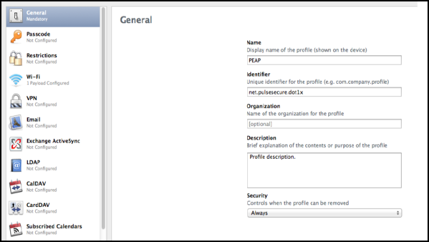Screen dimensions: 429x242
Task: Open the Restrictions padlock icon
Action: (16, 58)
